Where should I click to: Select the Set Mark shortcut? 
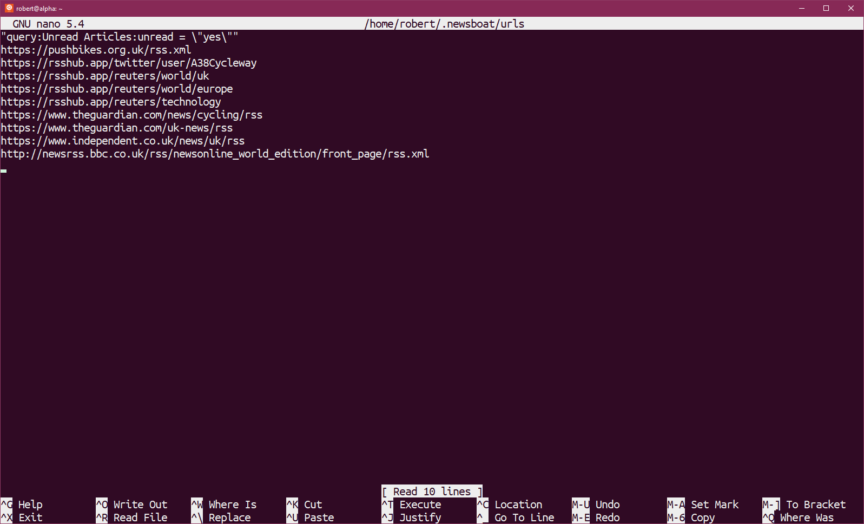coord(714,505)
